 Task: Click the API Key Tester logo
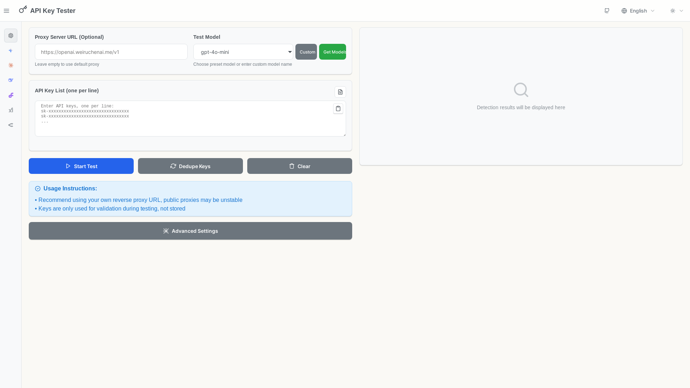(47, 10)
